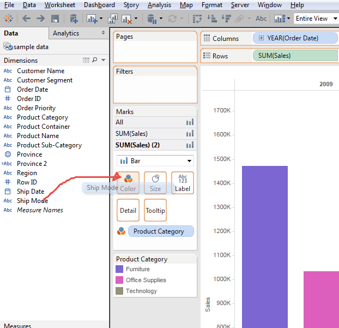Select the Customer Segment dimension field
339x328 pixels.
tap(45, 80)
